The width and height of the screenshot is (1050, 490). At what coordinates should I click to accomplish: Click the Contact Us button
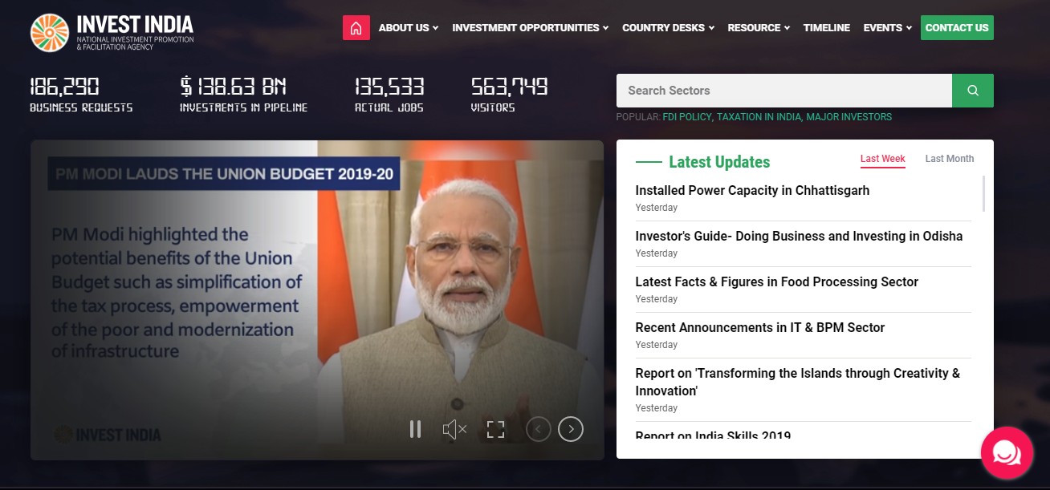[957, 28]
